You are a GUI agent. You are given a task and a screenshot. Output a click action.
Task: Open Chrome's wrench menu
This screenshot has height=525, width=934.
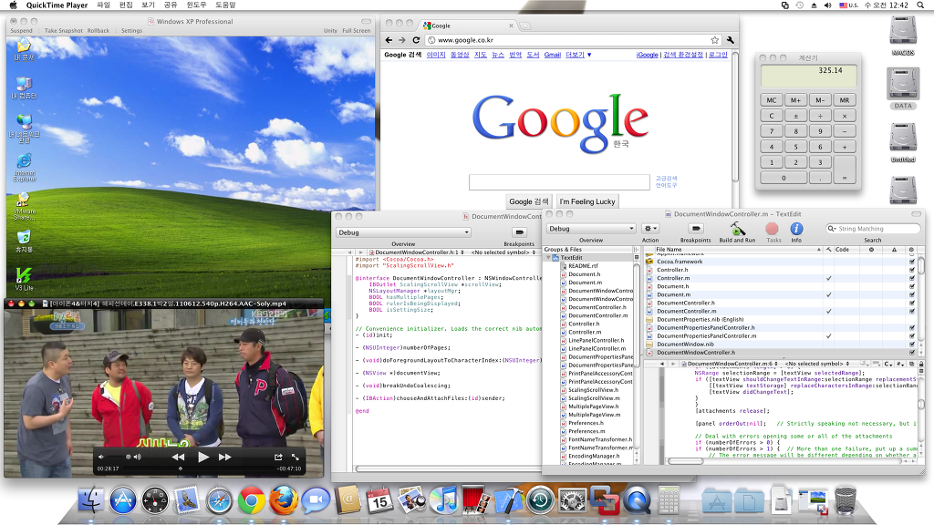click(x=731, y=40)
